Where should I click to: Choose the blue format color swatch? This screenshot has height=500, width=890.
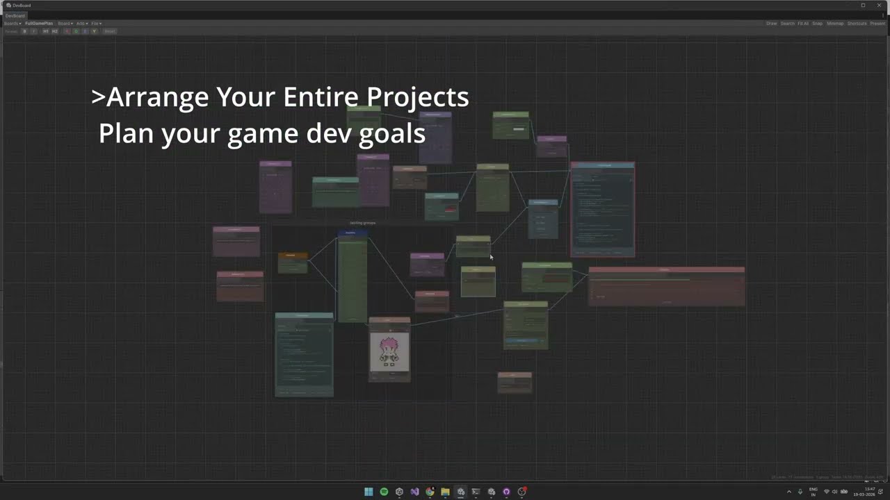point(85,31)
